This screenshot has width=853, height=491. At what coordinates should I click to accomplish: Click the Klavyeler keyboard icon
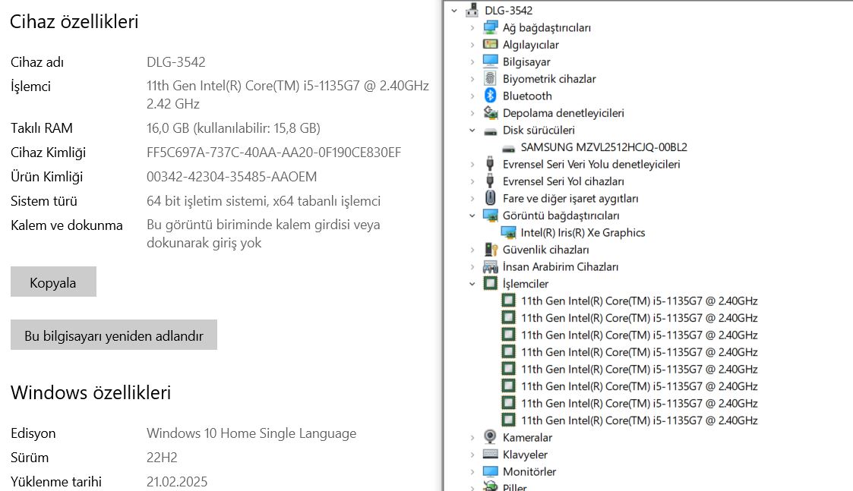pyautogui.click(x=491, y=455)
